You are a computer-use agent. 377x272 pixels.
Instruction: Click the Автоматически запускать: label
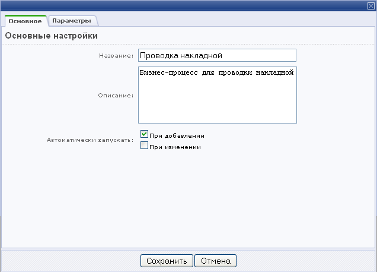(x=90, y=141)
